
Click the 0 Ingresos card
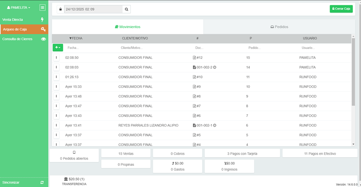(229, 166)
